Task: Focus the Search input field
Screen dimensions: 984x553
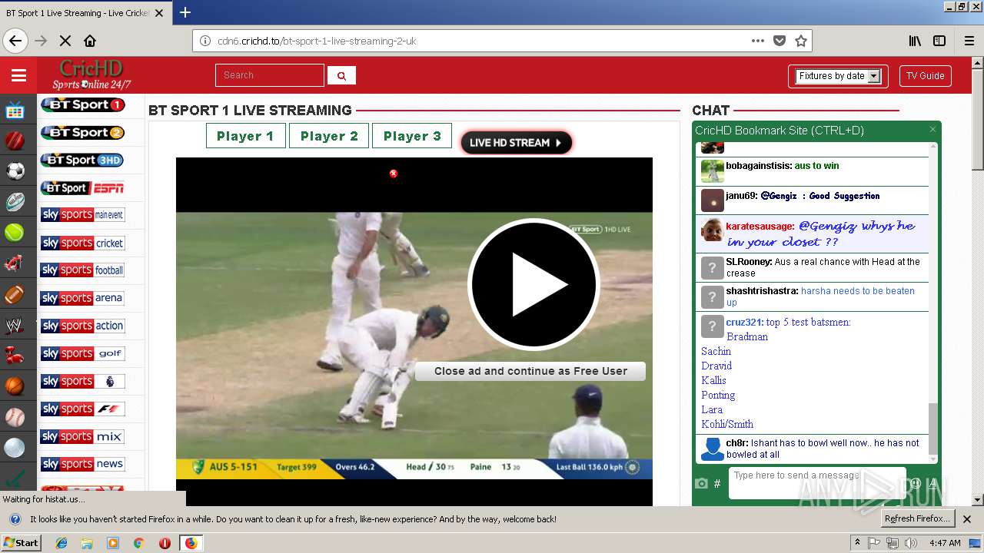Action: [270, 75]
